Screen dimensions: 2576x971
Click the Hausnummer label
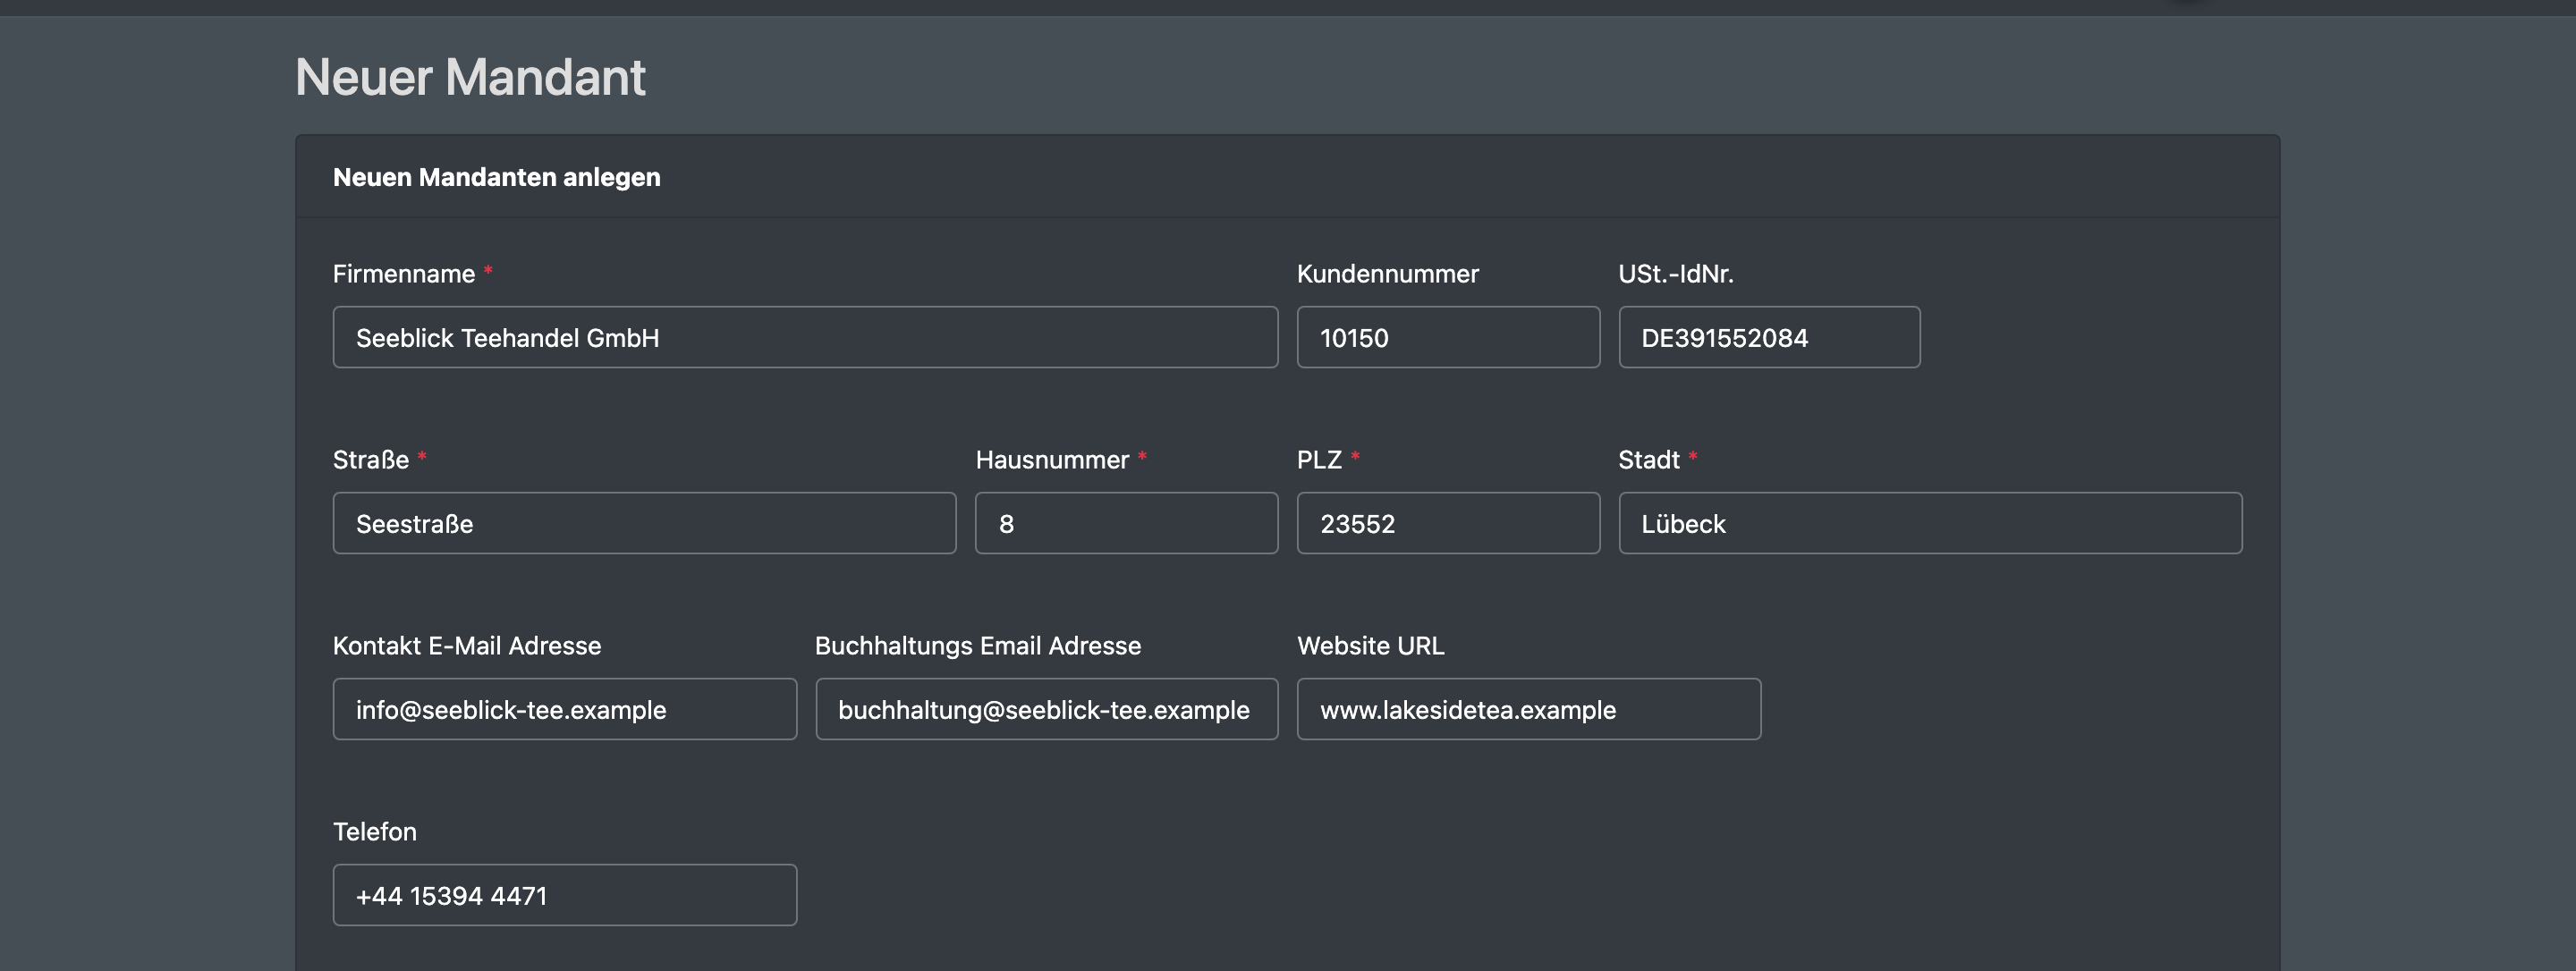click(1052, 460)
